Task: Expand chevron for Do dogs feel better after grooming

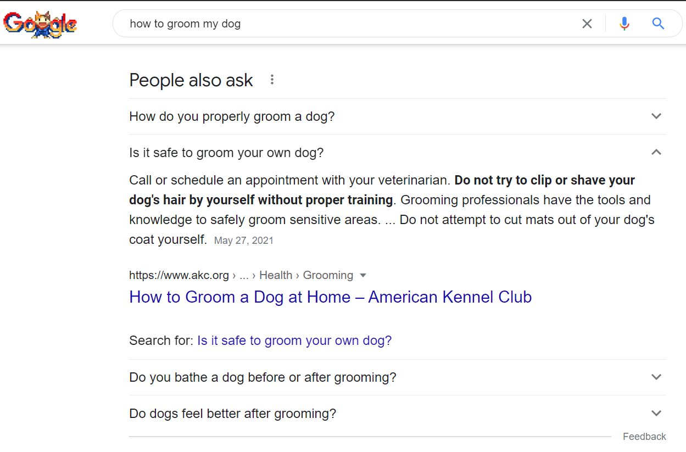Action: coord(656,413)
